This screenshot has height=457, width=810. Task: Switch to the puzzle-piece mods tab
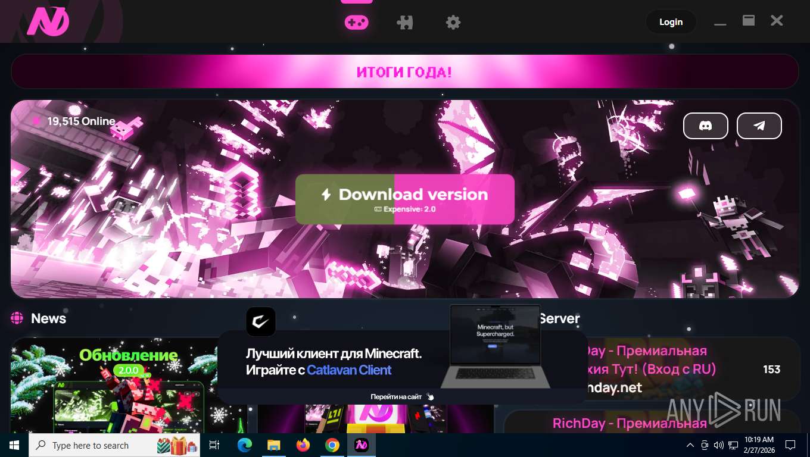pyautogui.click(x=405, y=23)
